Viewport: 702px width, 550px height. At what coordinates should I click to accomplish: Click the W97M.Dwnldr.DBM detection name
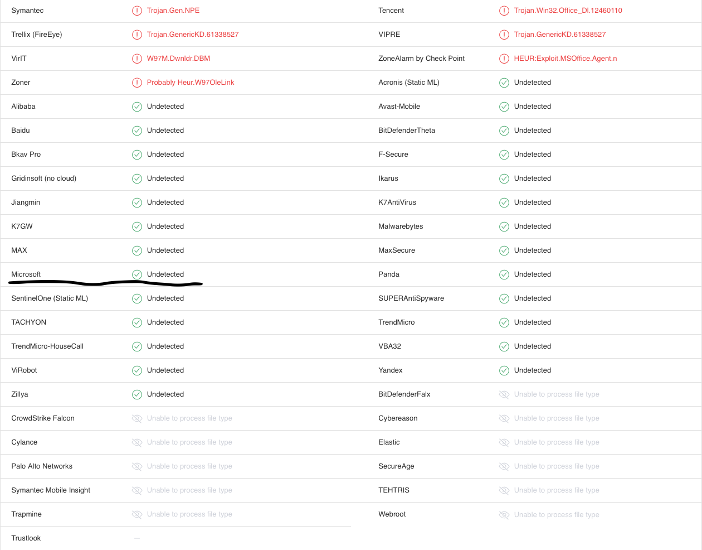(x=178, y=59)
